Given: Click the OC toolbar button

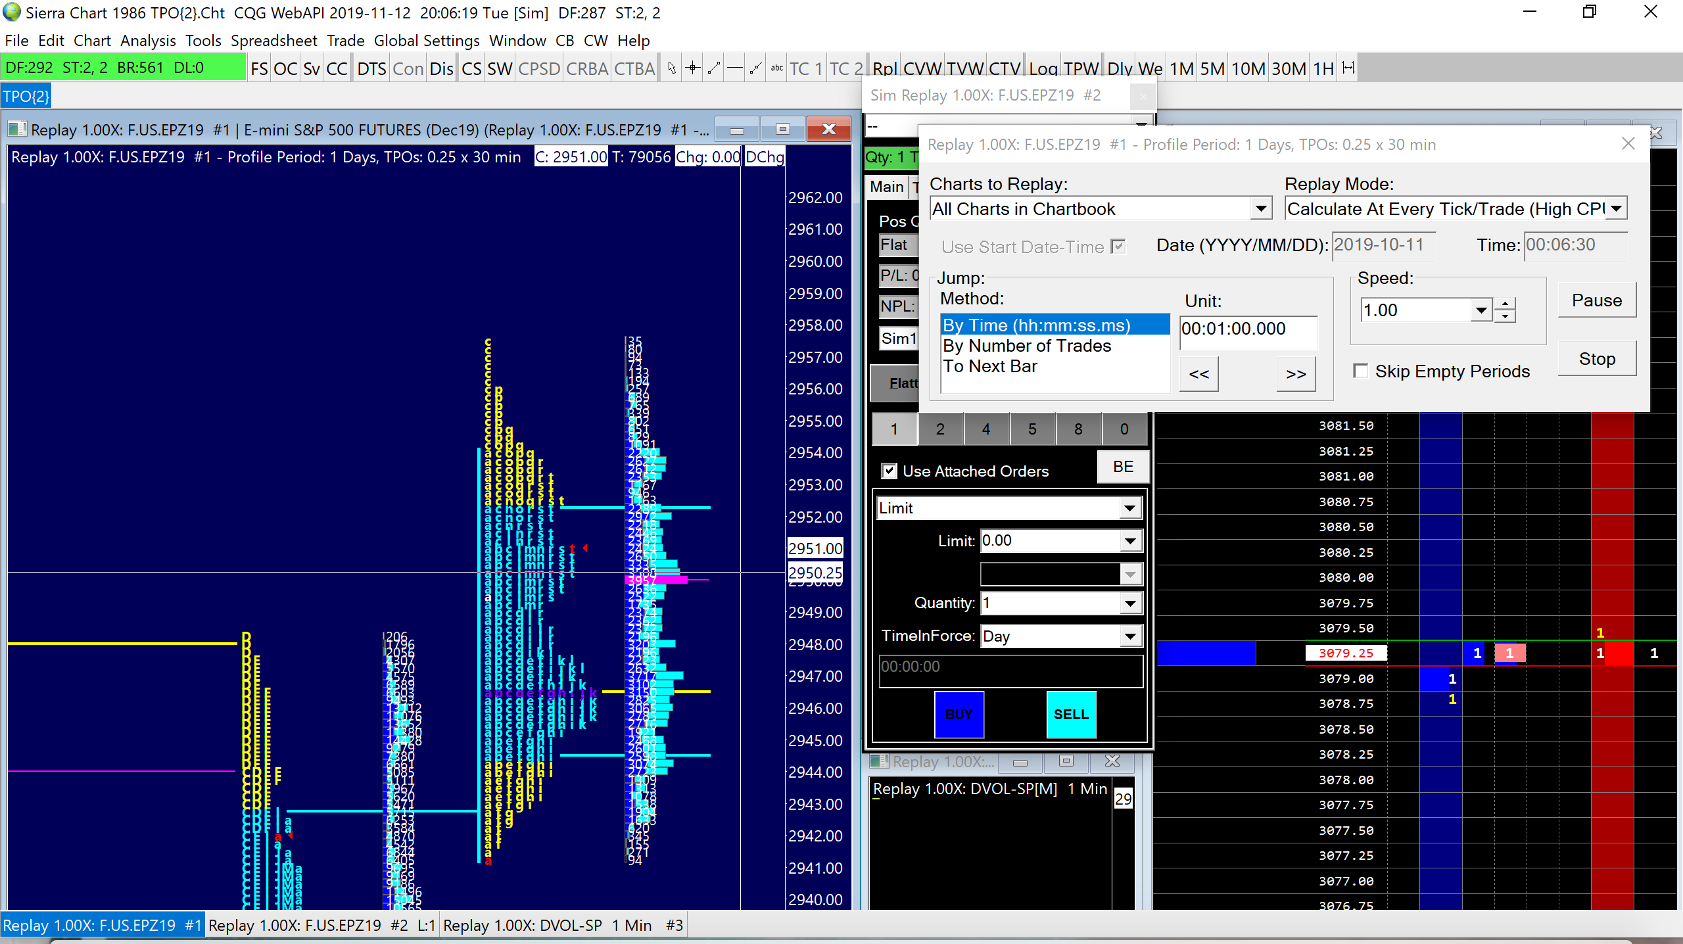Looking at the screenshot, I should 285,68.
